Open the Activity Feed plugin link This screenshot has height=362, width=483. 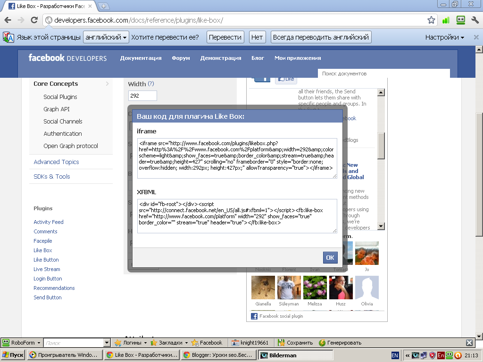coord(49,222)
